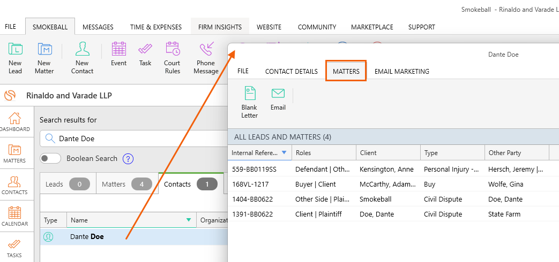Open Contacts in the left sidebar
This screenshot has height=262, width=559.
15,185
